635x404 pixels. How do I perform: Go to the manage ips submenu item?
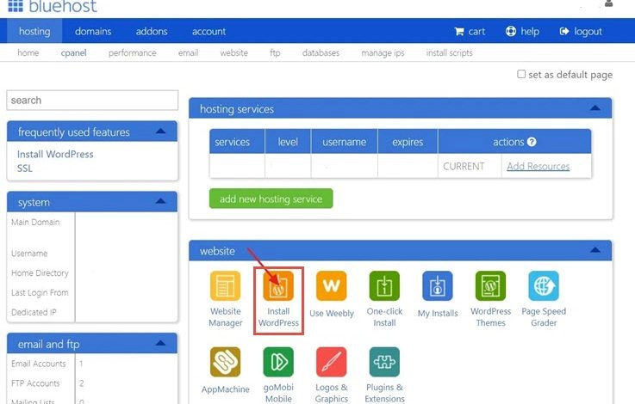[383, 52]
